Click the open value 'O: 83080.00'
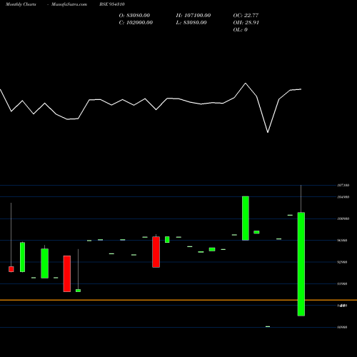Viewport: 357px width, 357px height. tap(134, 16)
